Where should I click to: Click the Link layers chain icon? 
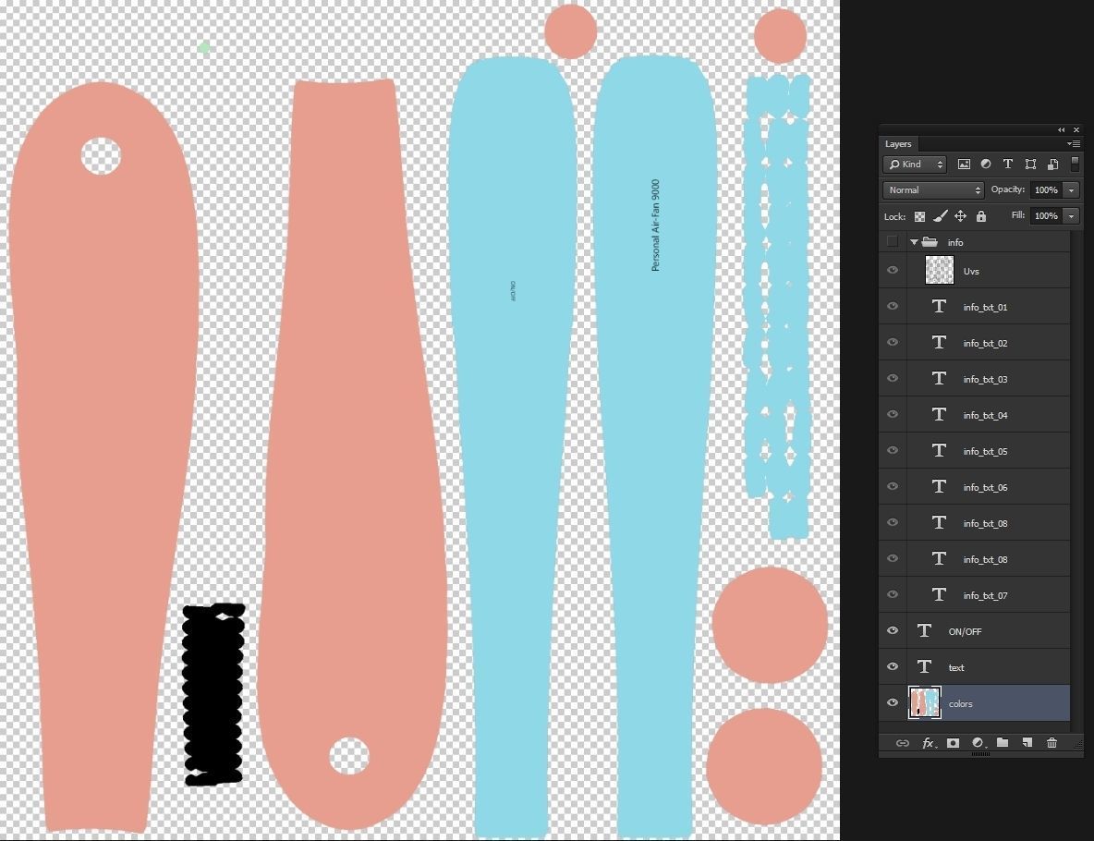click(902, 743)
